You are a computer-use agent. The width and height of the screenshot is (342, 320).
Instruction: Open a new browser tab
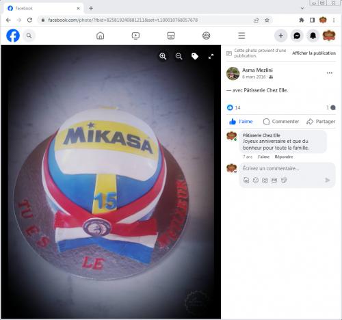point(91,8)
